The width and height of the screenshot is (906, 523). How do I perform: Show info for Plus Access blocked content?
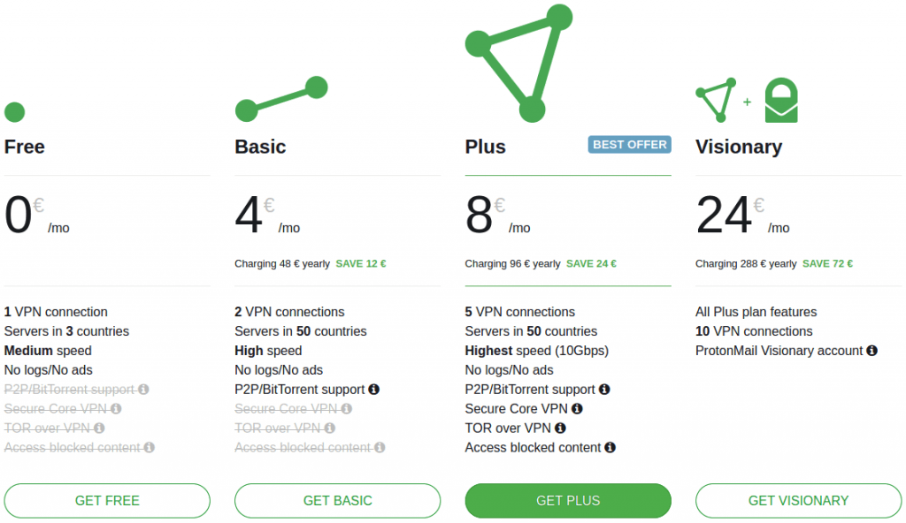point(610,447)
